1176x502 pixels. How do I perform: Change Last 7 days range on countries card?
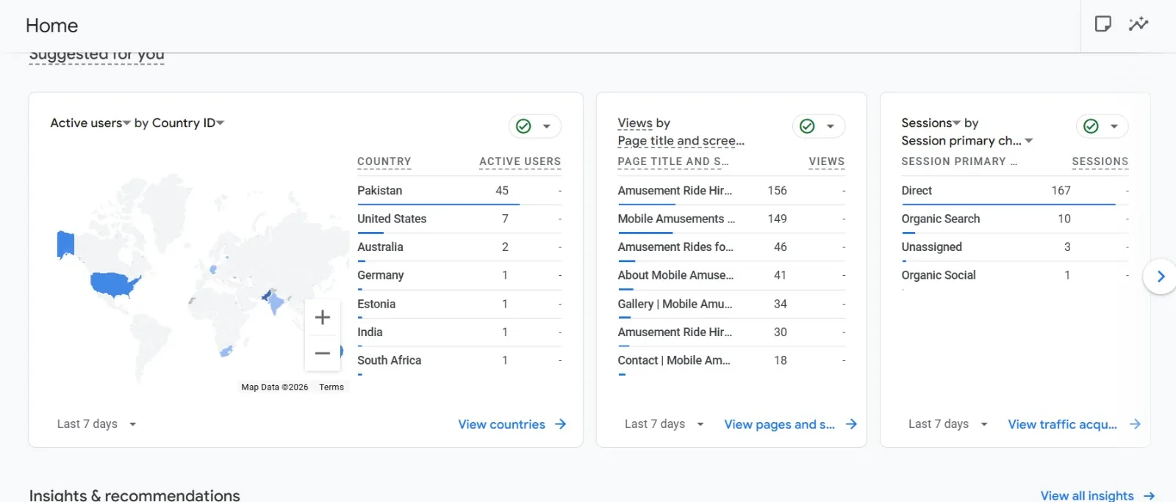(96, 424)
